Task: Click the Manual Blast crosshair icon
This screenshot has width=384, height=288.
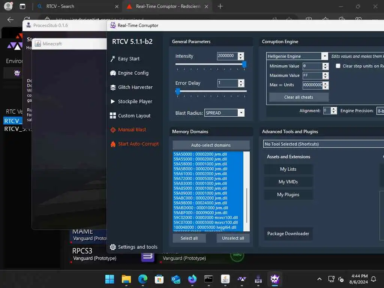Action: [x=113, y=130]
